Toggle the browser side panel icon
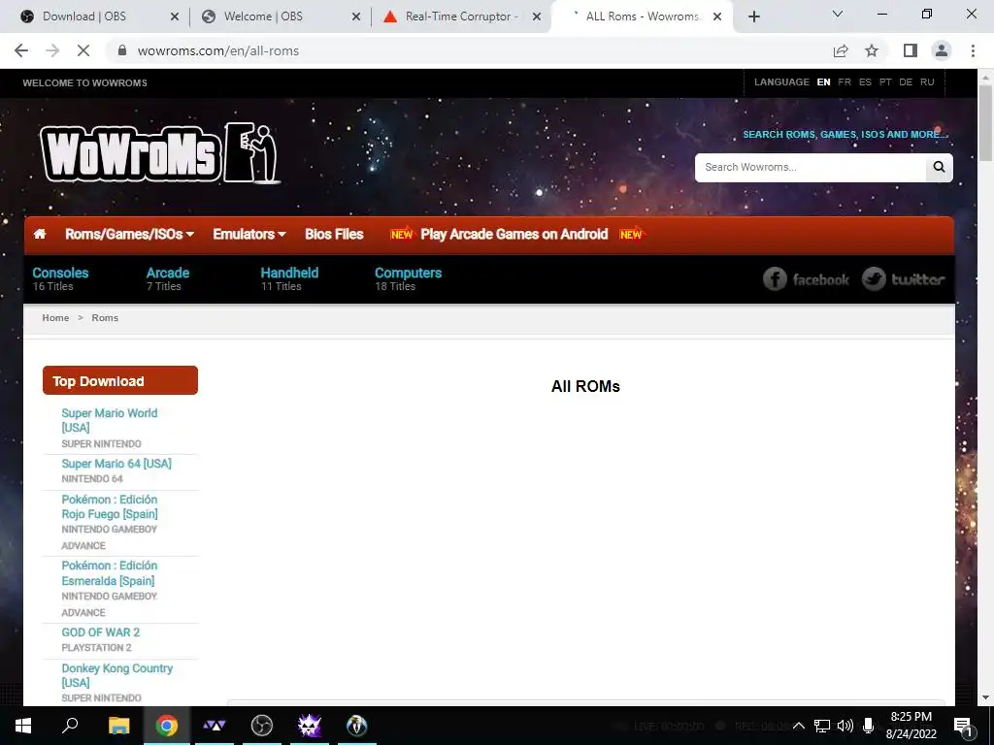This screenshot has height=745, width=994. [x=911, y=50]
